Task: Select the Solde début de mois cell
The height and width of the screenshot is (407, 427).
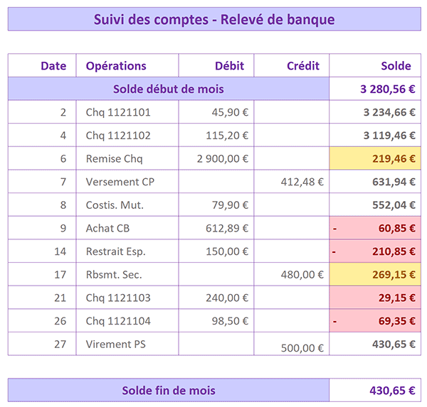Action: coord(169,89)
